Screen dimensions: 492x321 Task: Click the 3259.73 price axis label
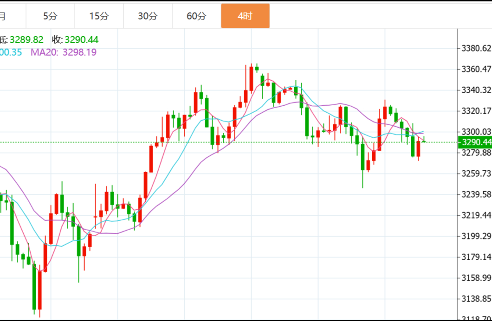(x=475, y=173)
